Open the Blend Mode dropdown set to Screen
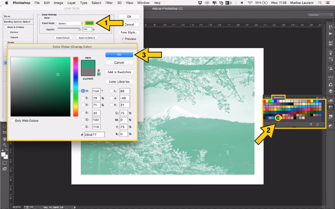 pyautogui.click(x=71, y=23)
